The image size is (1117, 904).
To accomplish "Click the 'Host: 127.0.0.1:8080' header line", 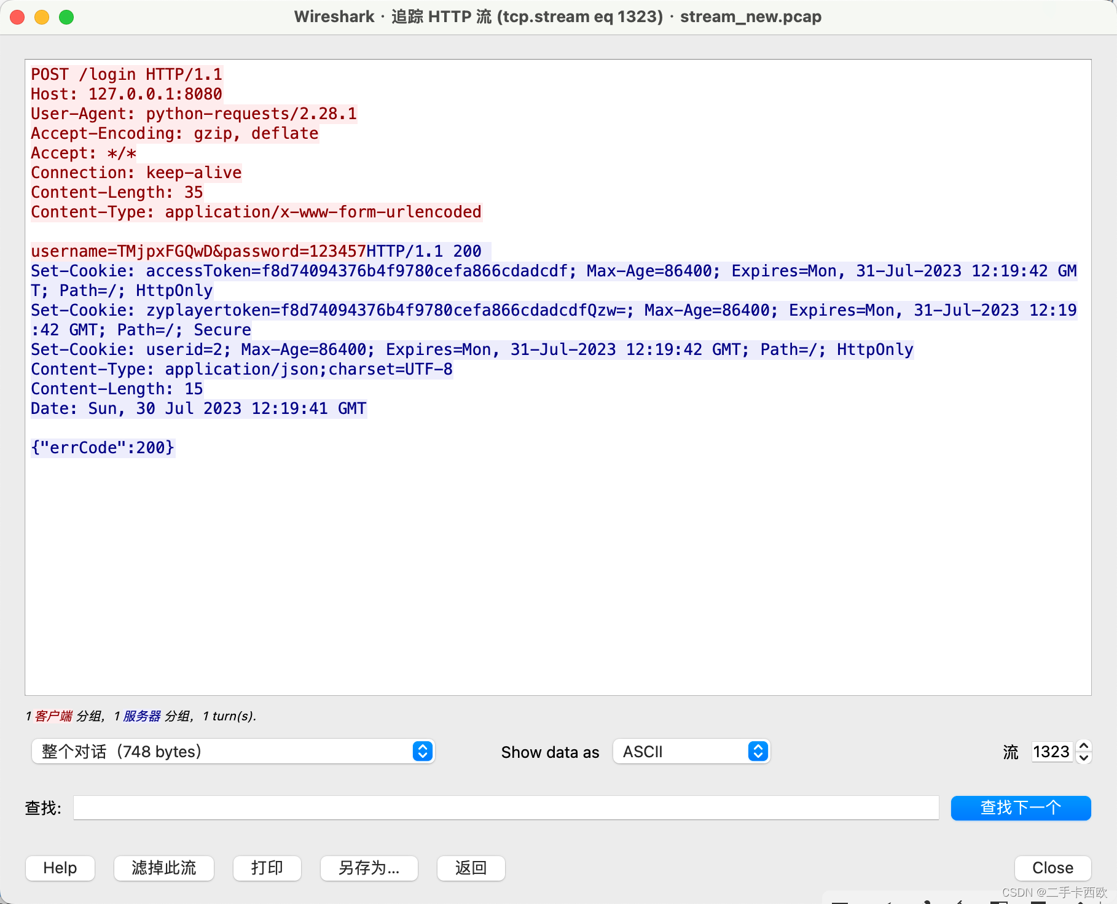I will click(127, 94).
